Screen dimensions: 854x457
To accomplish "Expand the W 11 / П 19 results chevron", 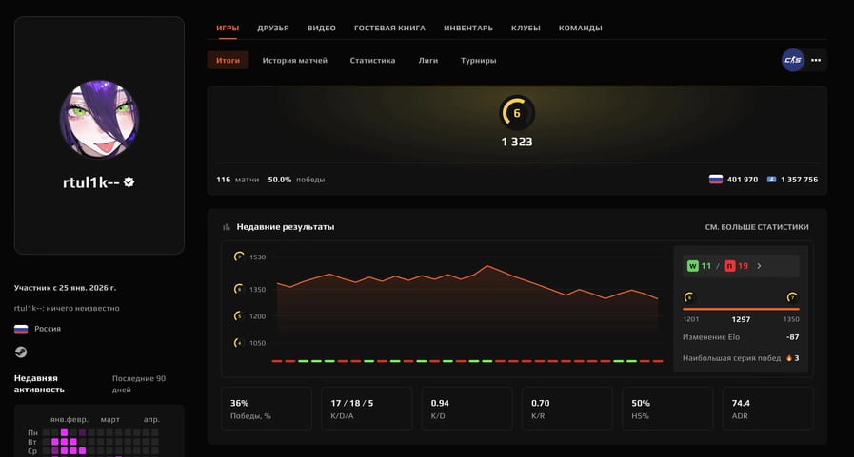I will coord(759,266).
